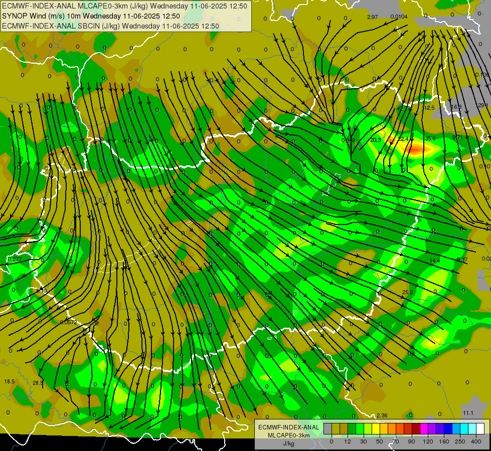This screenshot has height=451, width=491.
Task: Click the 20.3 station value
Action: tap(376, 140)
